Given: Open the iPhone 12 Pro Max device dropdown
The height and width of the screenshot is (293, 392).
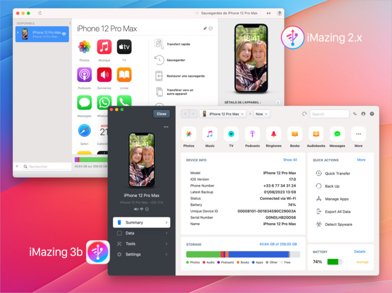Looking at the screenshot, I should 223,114.
